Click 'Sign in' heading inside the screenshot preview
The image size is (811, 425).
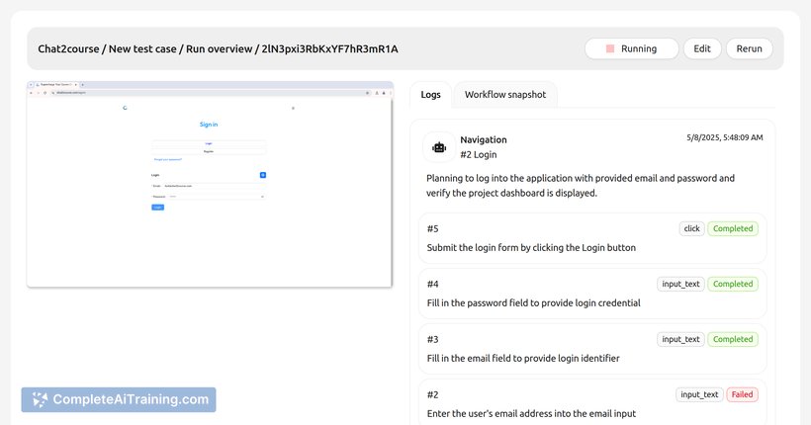pyautogui.click(x=209, y=125)
